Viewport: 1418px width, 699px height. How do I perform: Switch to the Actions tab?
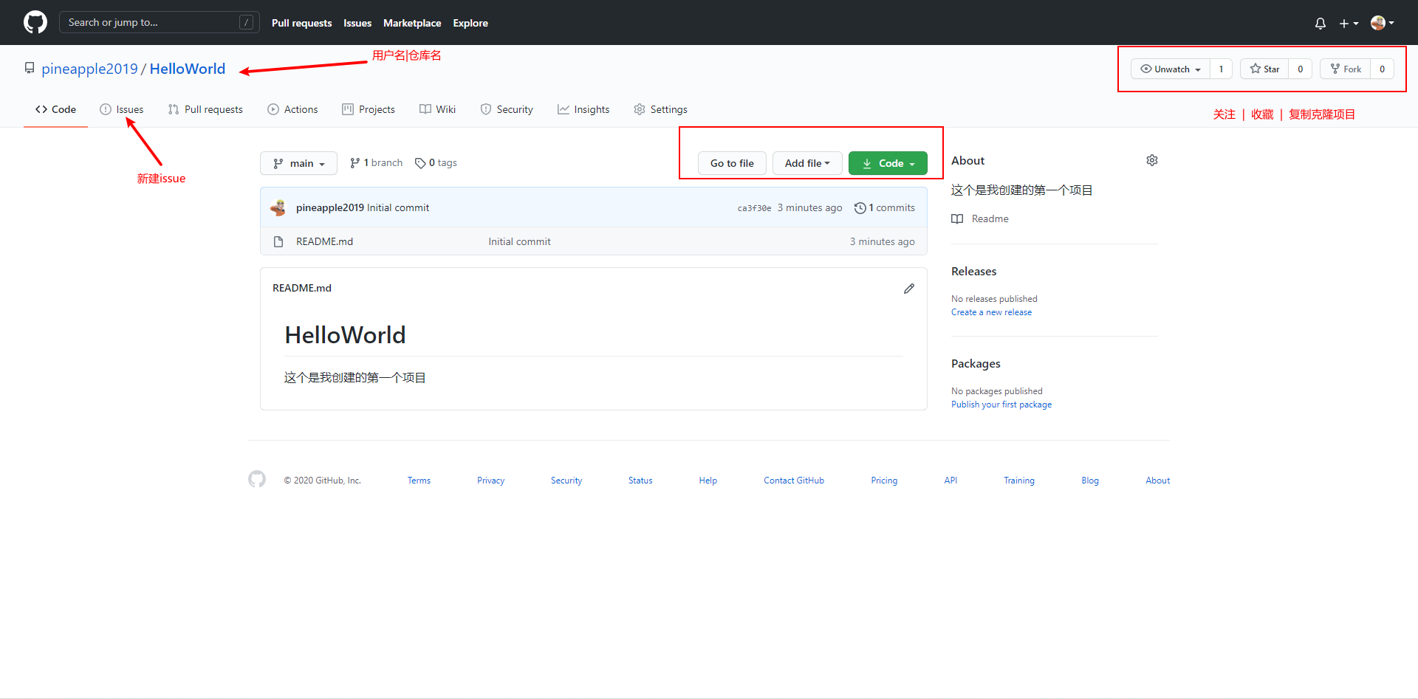(x=292, y=109)
